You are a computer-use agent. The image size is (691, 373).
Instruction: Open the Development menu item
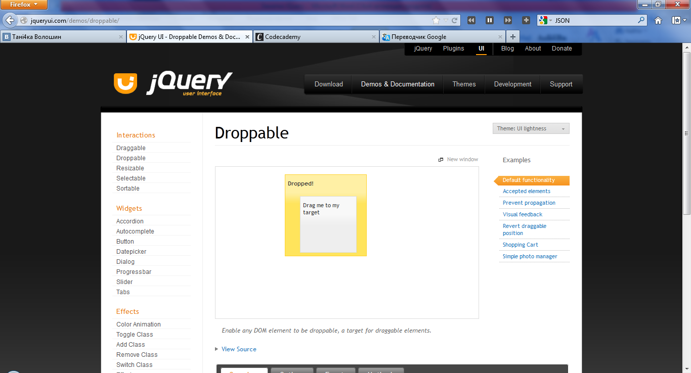[513, 84]
